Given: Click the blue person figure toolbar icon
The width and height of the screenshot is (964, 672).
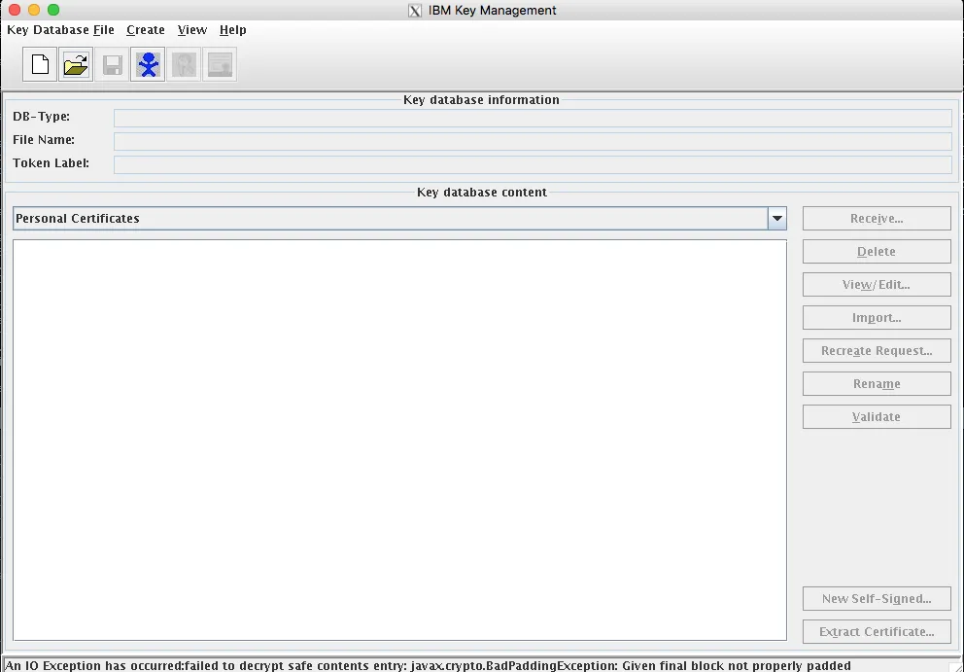Looking at the screenshot, I should click(x=148, y=64).
